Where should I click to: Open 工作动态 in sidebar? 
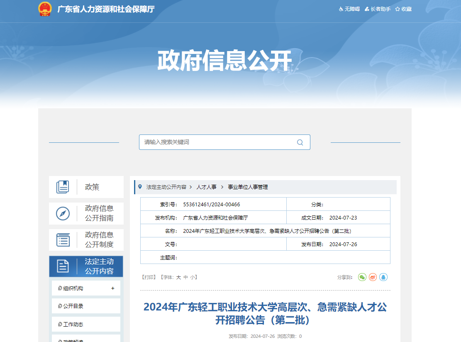(x=73, y=325)
